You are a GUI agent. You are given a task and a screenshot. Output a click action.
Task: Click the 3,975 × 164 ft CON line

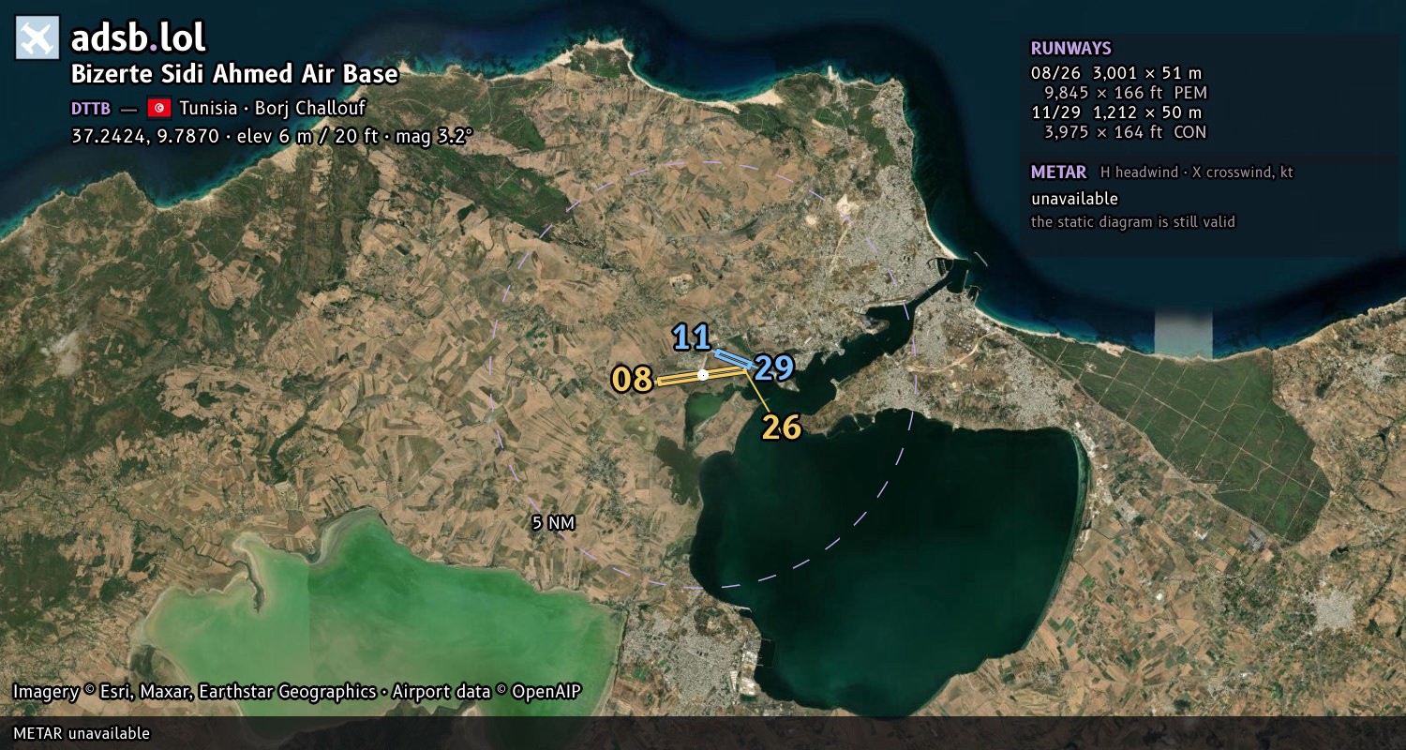1126,132
